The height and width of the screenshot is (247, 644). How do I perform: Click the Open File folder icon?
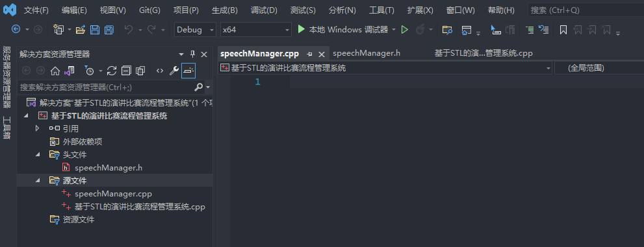click(81, 29)
